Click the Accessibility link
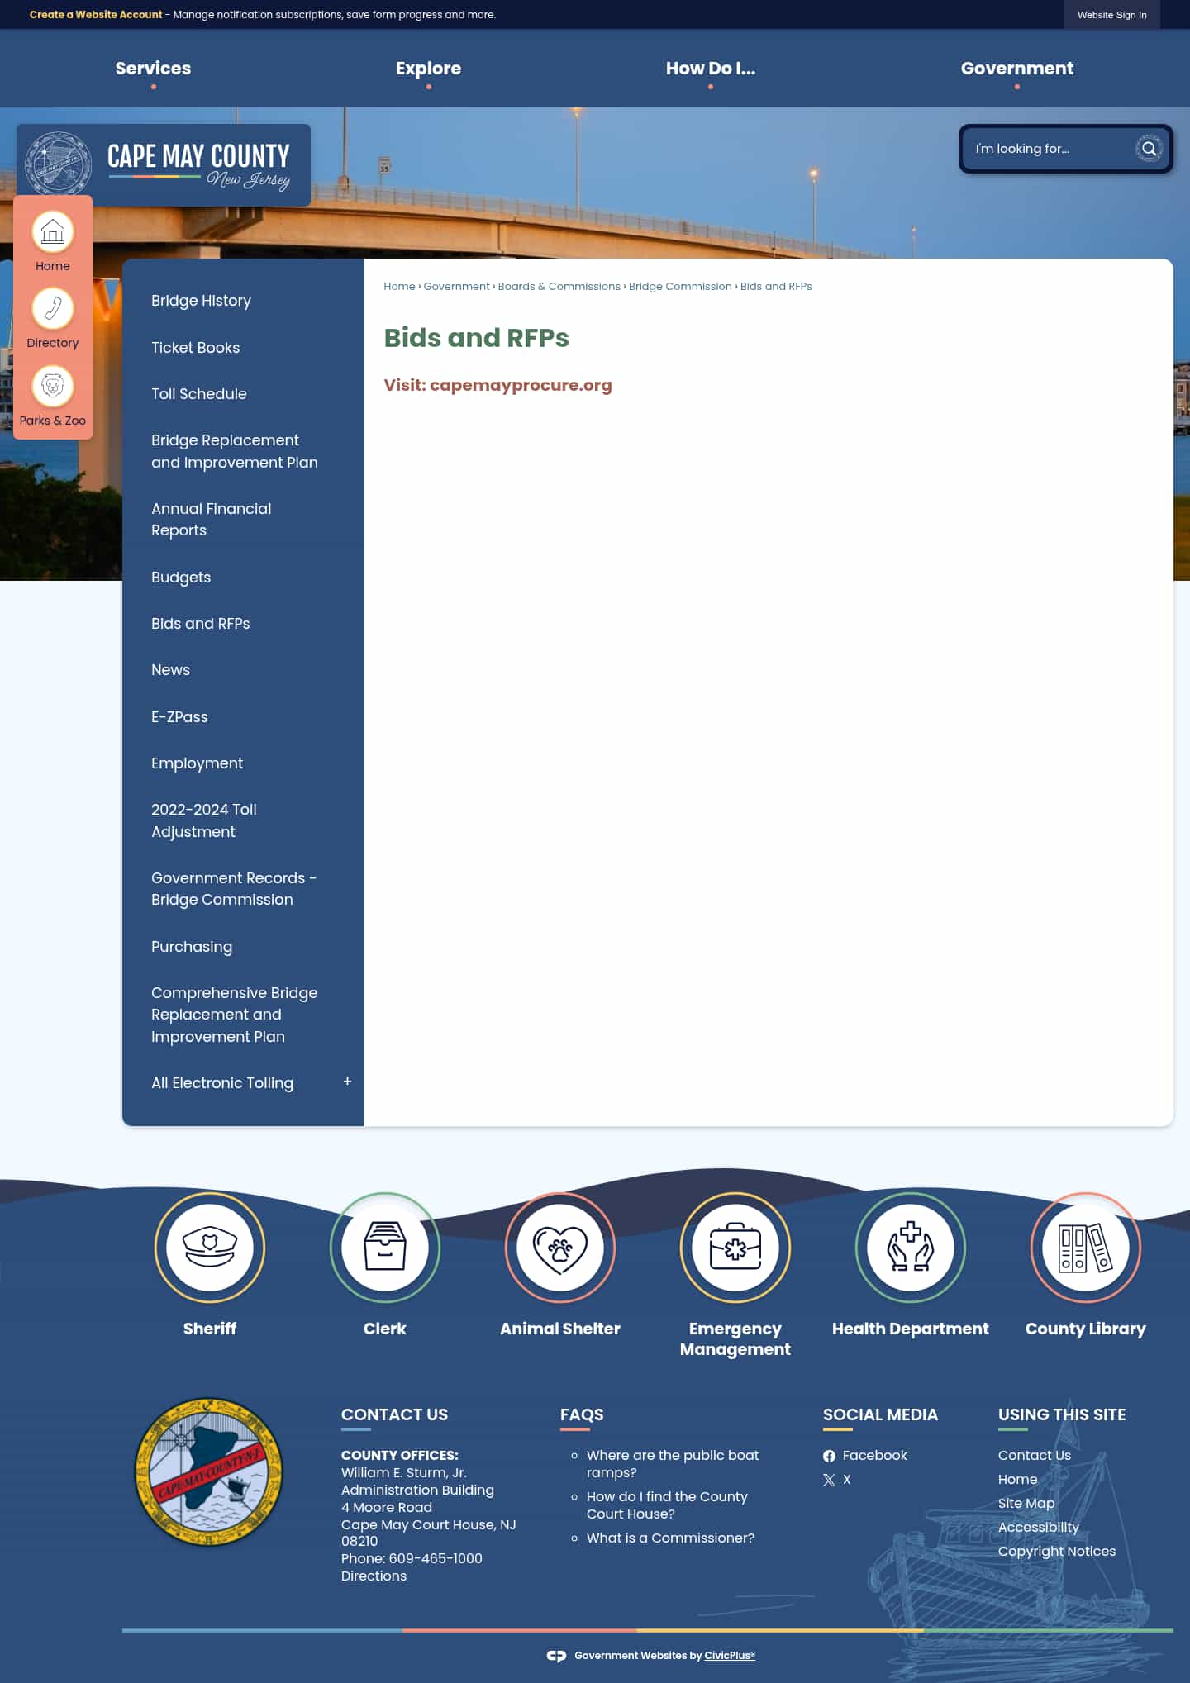Screen dimensions: 1190x1683 (x=1039, y=1527)
